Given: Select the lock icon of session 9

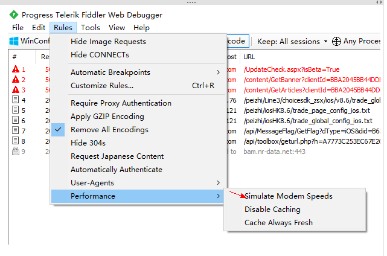Looking at the screenshot, I should pyautogui.click(x=16, y=151).
